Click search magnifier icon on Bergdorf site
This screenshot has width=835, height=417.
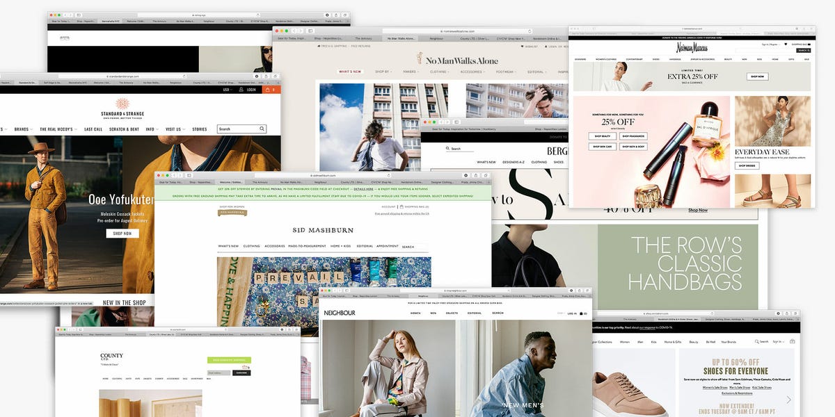[447, 148]
